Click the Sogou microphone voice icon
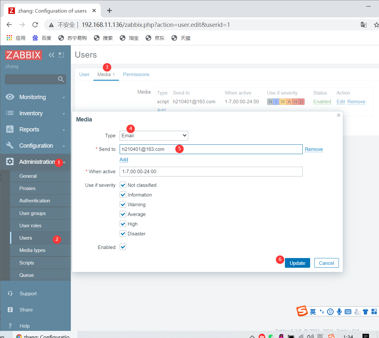Image resolution: width=379 pixels, height=338 pixels. [339, 312]
